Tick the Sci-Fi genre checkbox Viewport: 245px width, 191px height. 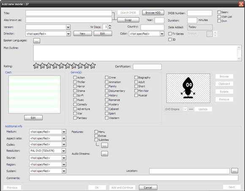click(75, 95)
